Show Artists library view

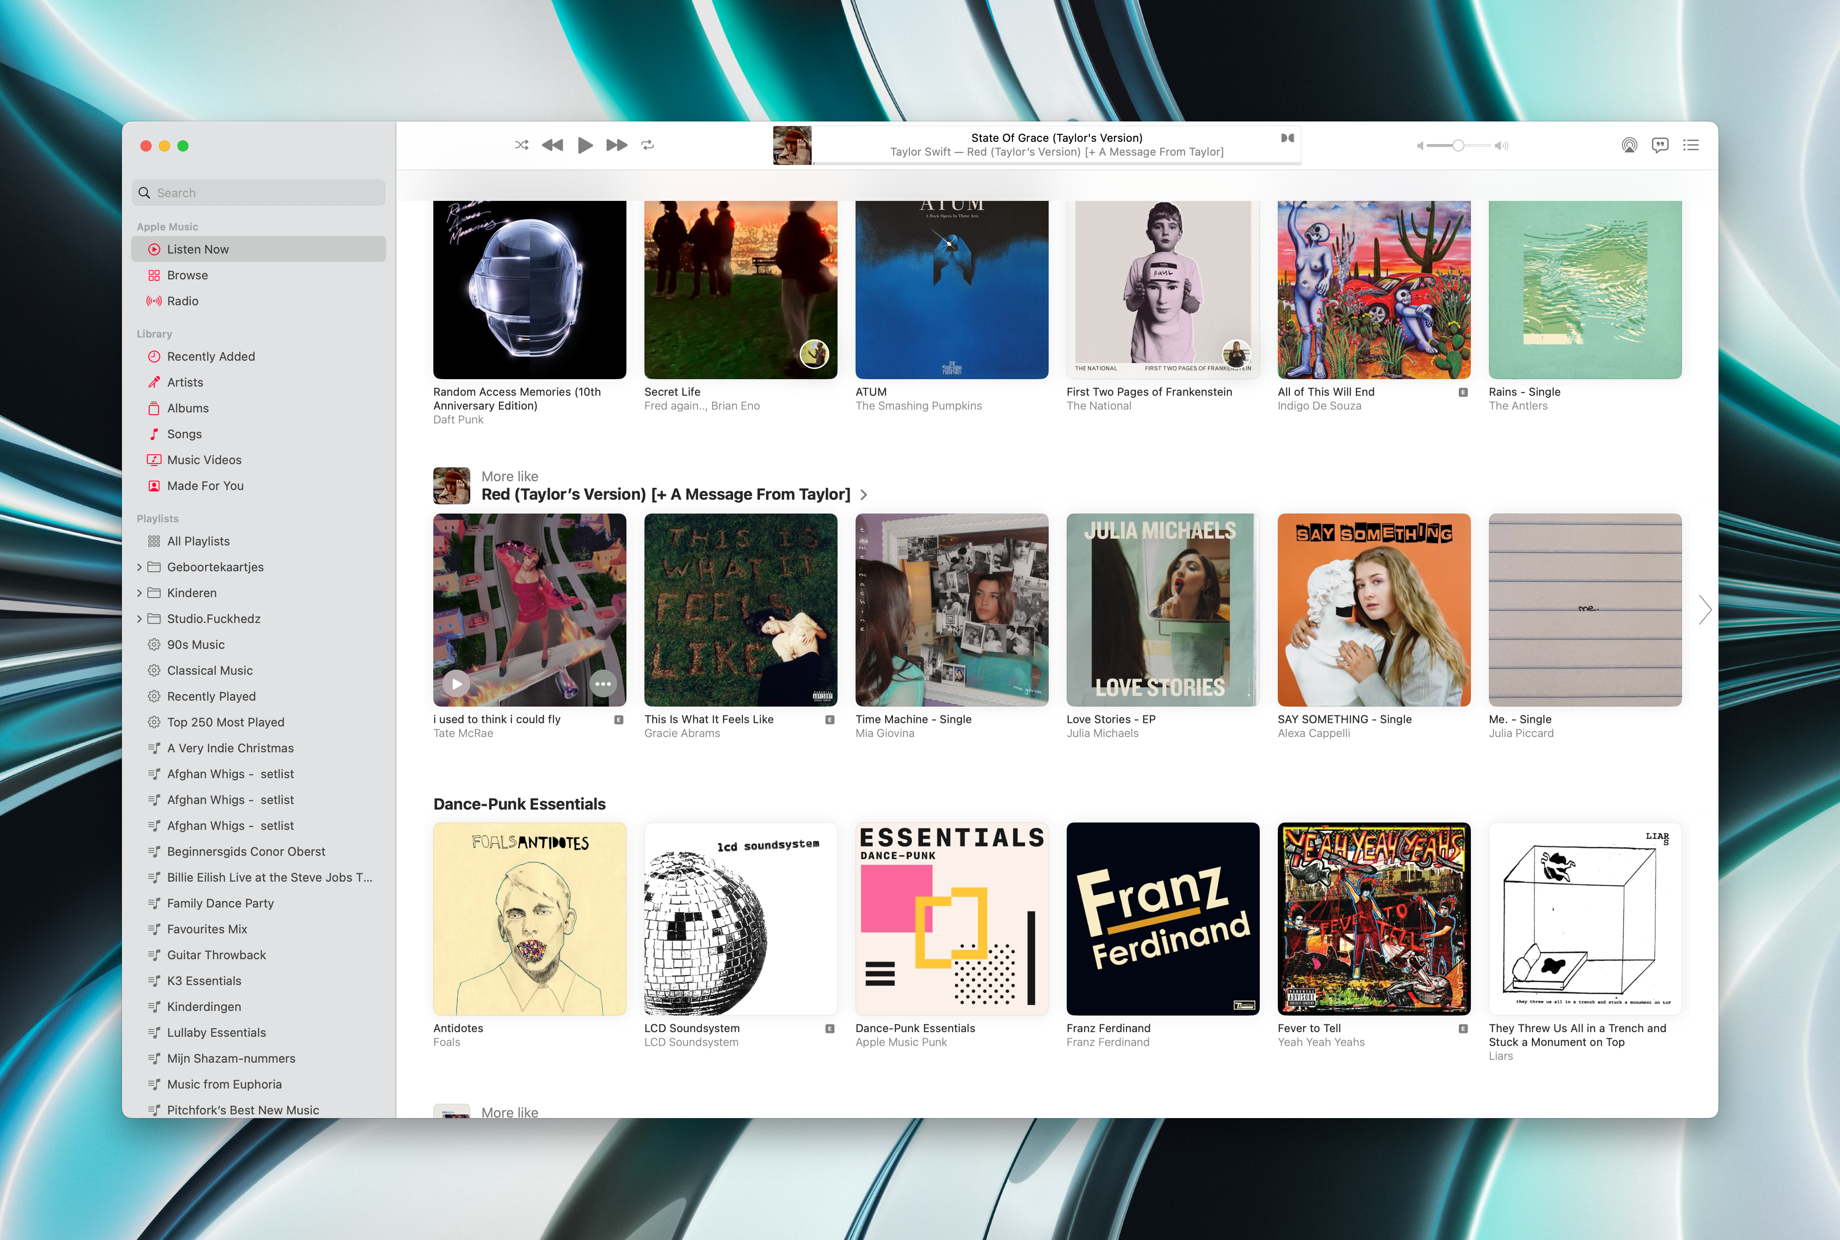coord(259,383)
